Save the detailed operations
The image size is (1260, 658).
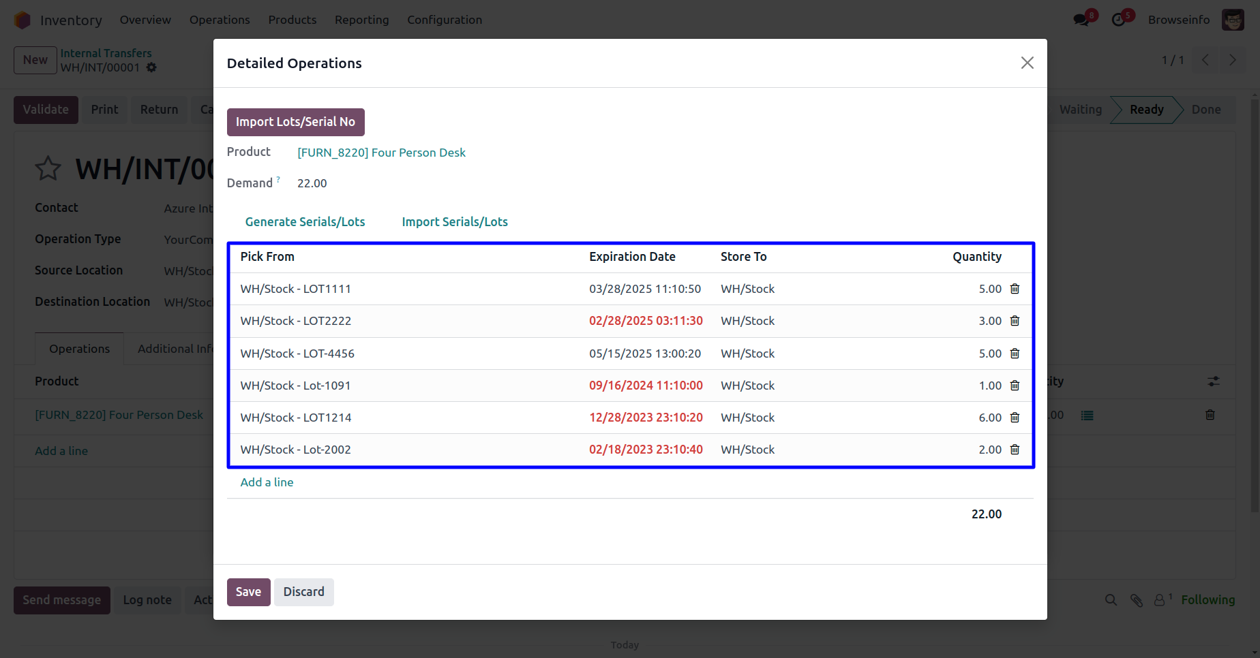(x=248, y=592)
